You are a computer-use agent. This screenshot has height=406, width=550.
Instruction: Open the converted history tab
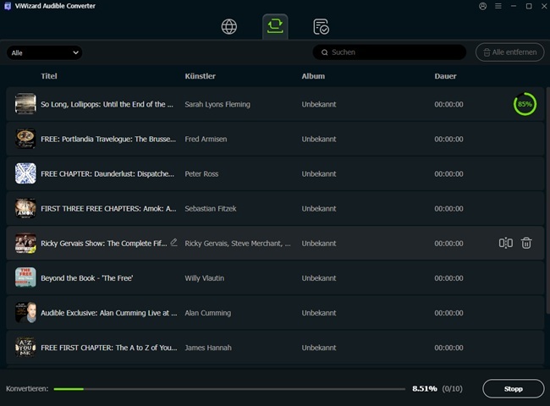(321, 26)
